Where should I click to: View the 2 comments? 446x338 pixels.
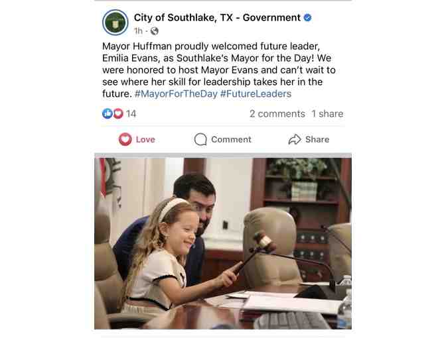pyautogui.click(x=277, y=113)
